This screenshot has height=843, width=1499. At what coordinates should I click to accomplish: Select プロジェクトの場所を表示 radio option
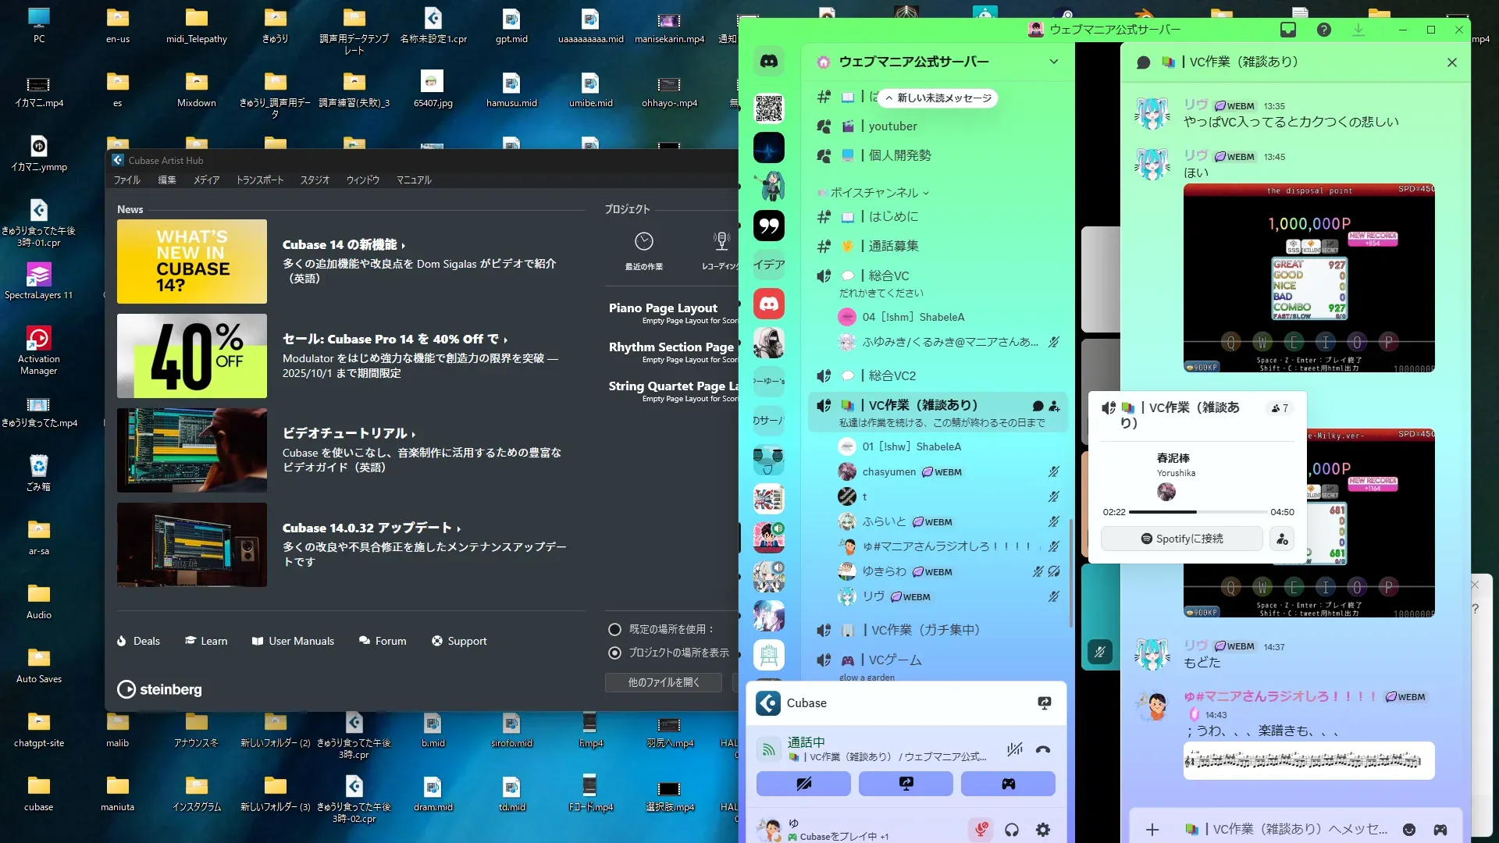(615, 653)
